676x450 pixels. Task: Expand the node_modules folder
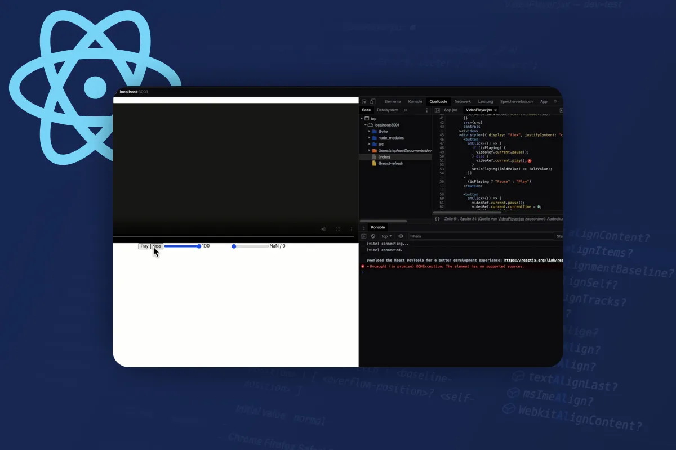tap(369, 138)
